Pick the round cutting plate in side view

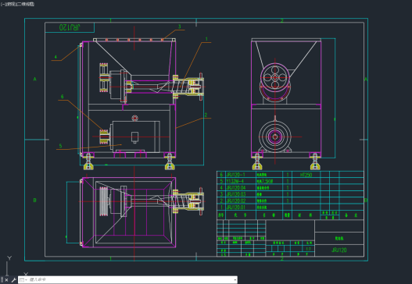tap(275, 77)
